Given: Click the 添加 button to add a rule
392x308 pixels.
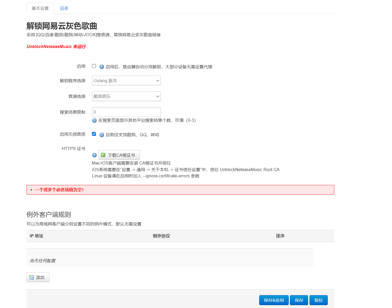Looking at the screenshot, I should pyautogui.click(x=38, y=277).
